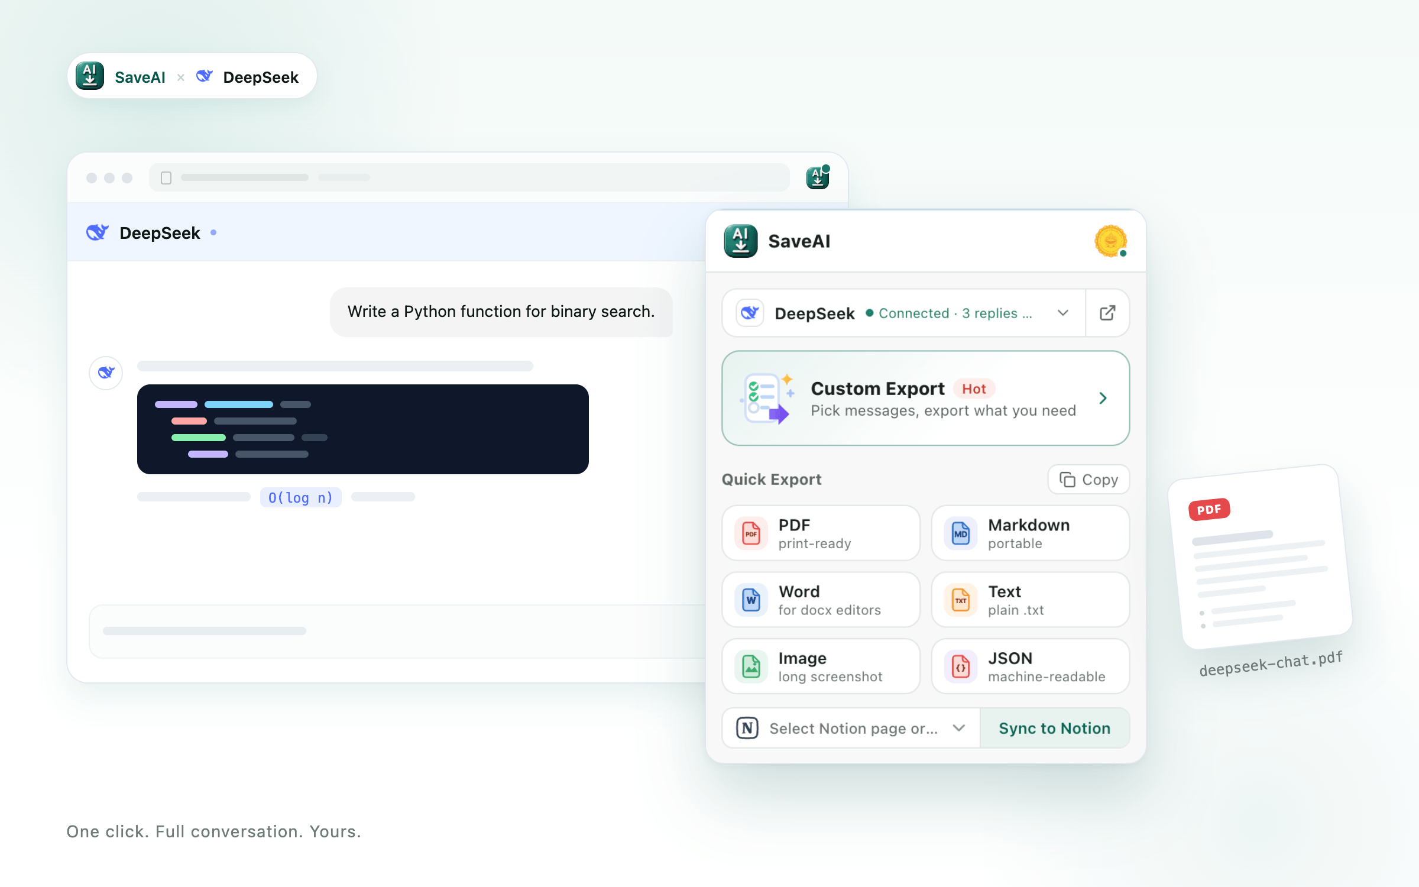The height and width of the screenshot is (887, 1419).
Task: Click the red JSON braces file icon
Action: [x=960, y=666]
